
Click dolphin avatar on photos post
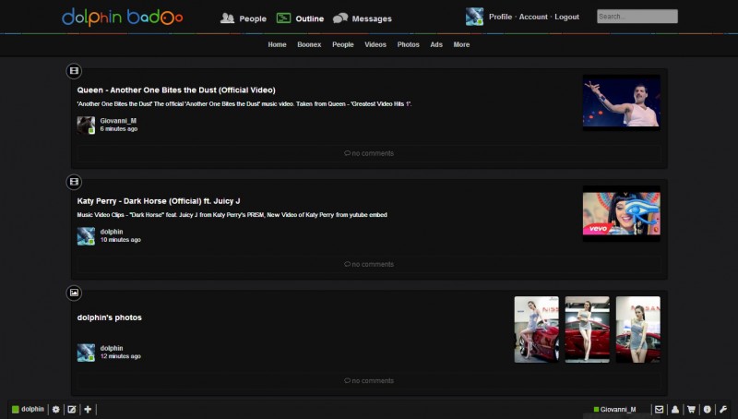pyautogui.click(x=86, y=353)
